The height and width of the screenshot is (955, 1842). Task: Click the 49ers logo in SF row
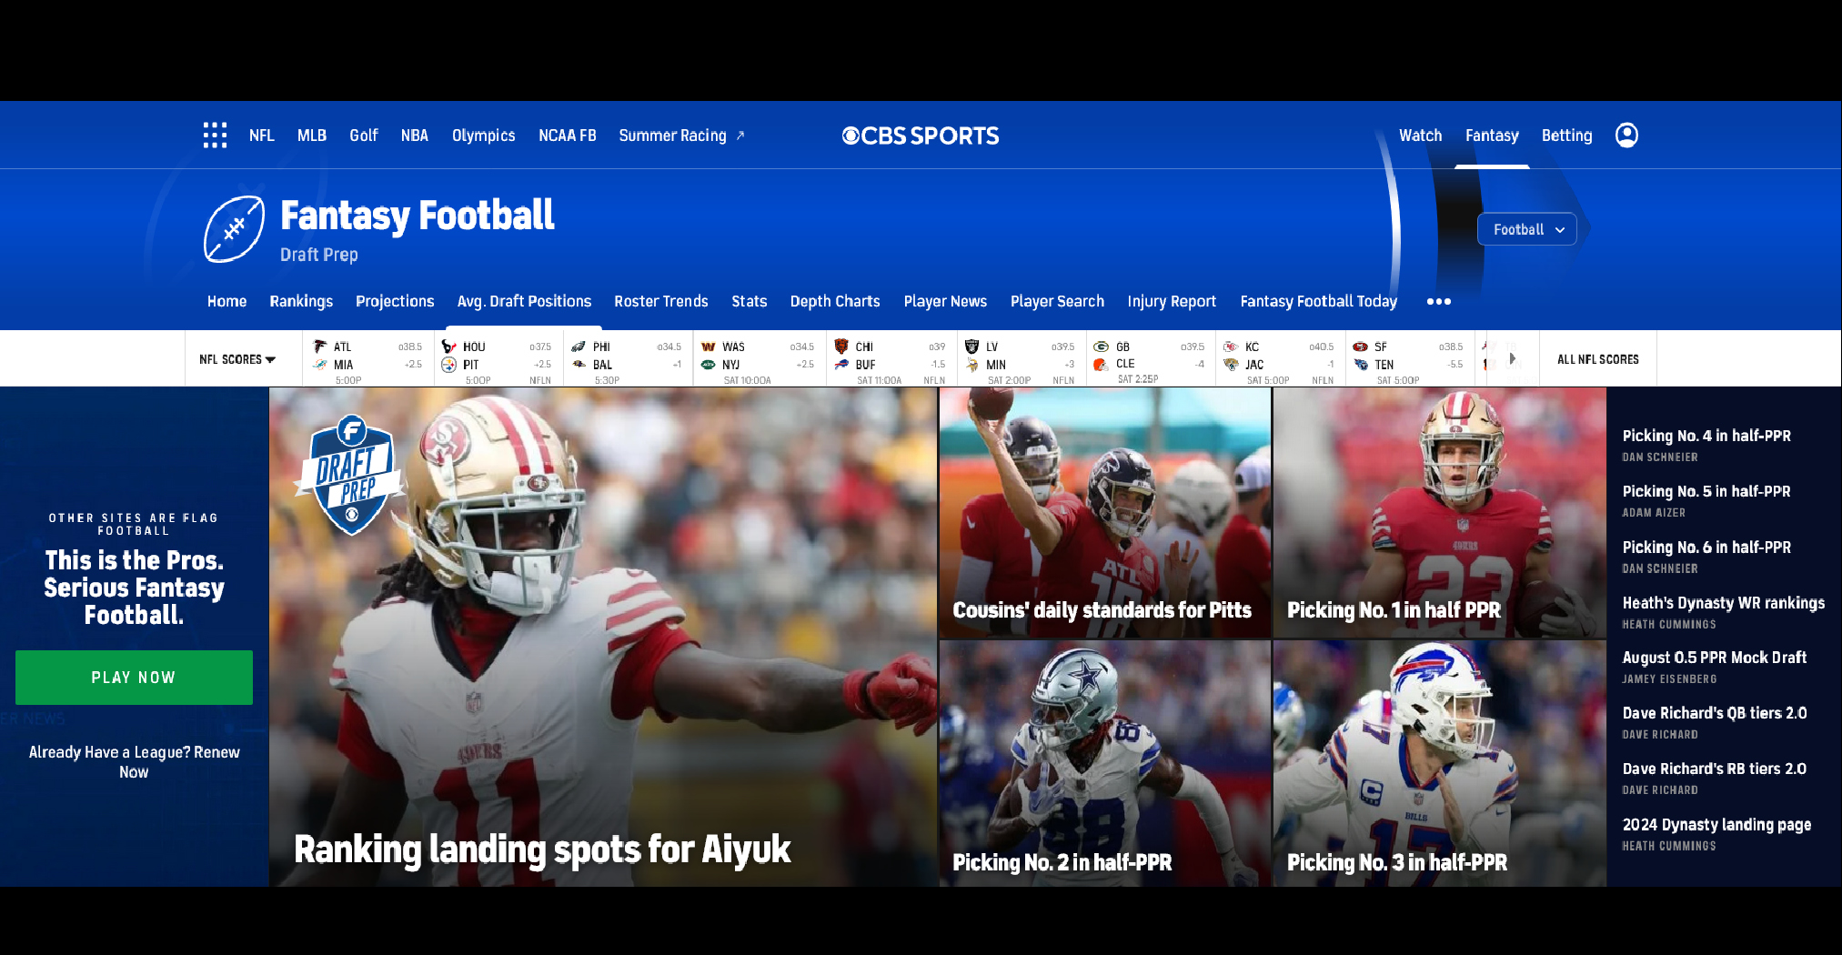point(1361,347)
